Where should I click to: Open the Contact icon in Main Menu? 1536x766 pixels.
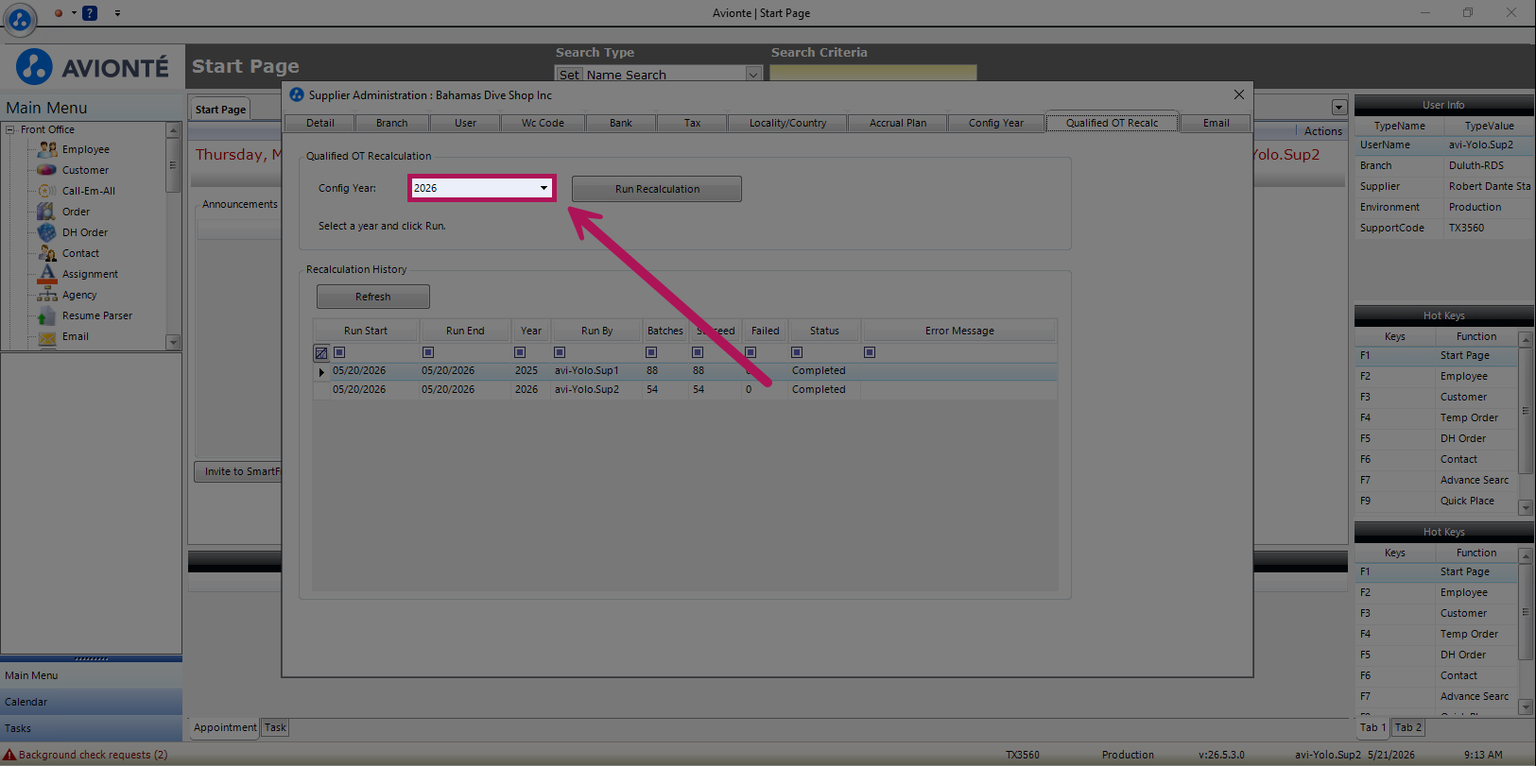pos(47,253)
